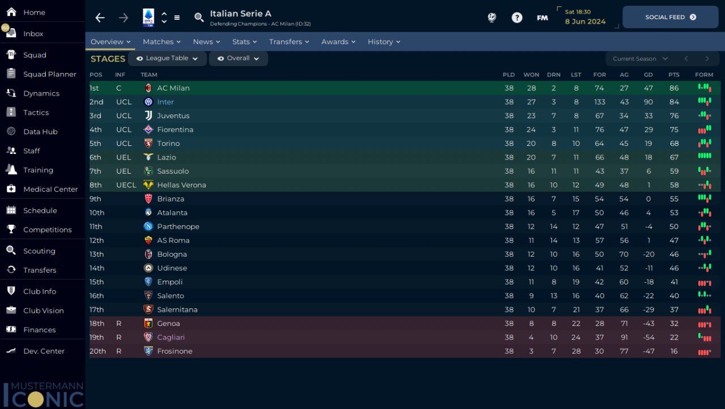Image resolution: width=725 pixels, height=409 pixels.
Task: Open the Stats menu dropdown
Action: [244, 42]
